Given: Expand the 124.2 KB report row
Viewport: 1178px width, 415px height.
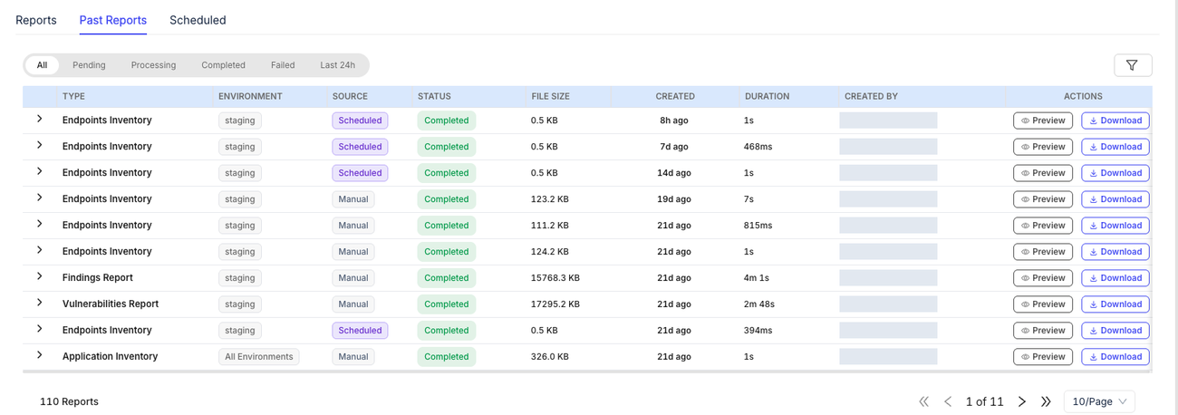Looking at the screenshot, I should point(40,250).
